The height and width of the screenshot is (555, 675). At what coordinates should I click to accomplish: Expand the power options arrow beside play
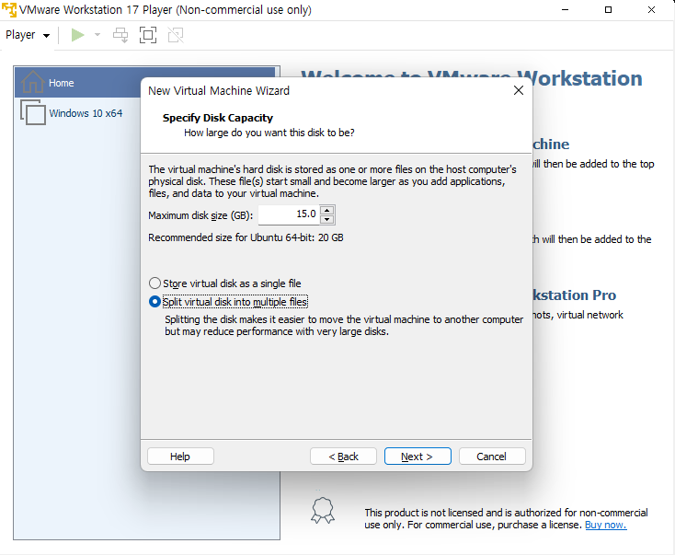tap(97, 35)
